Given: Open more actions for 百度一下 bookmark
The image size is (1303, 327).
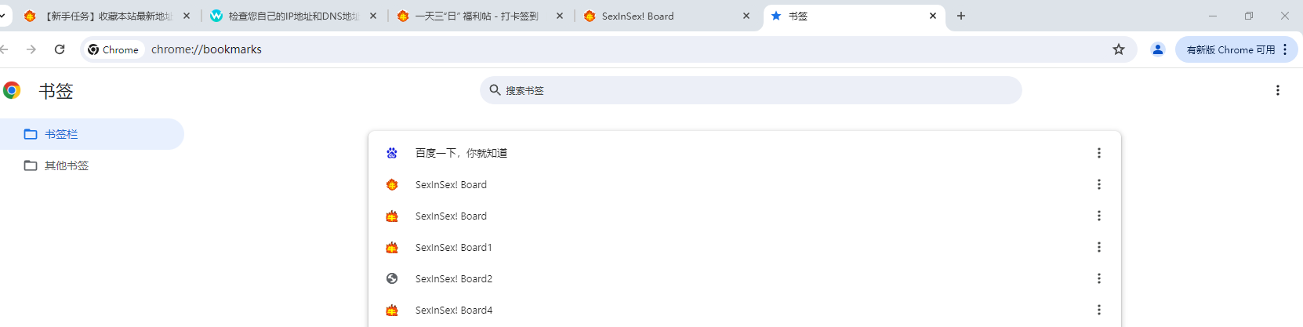Looking at the screenshot, I should [x=1099, y=153].
